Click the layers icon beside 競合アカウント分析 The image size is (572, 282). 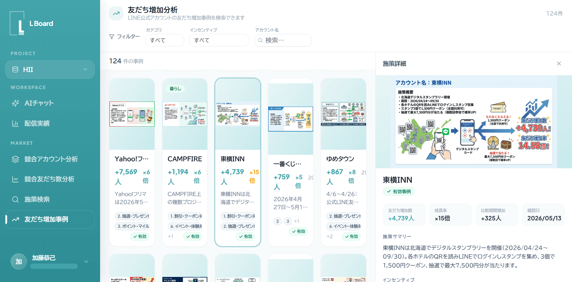tap(15, 159)
